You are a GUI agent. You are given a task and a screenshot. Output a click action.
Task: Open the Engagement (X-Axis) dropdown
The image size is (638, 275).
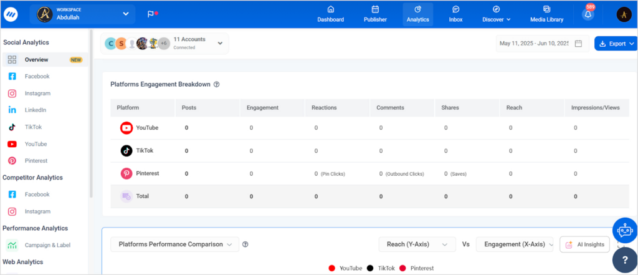515,244
